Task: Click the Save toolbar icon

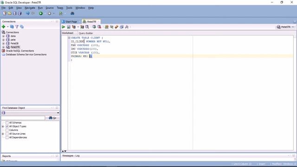Action: tap(14, 13)
